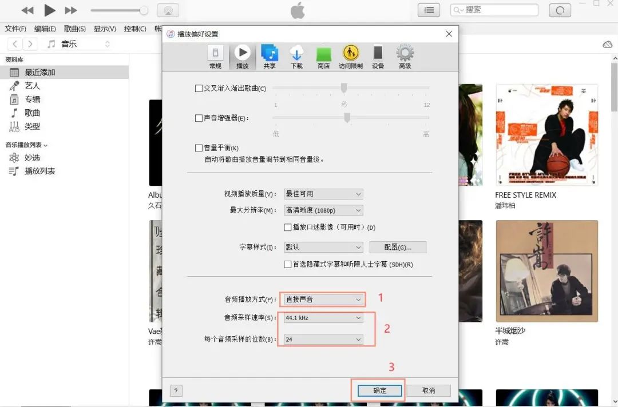Open the Store (商店) preferences tab
618x407 pixels.
click(323, 57)
